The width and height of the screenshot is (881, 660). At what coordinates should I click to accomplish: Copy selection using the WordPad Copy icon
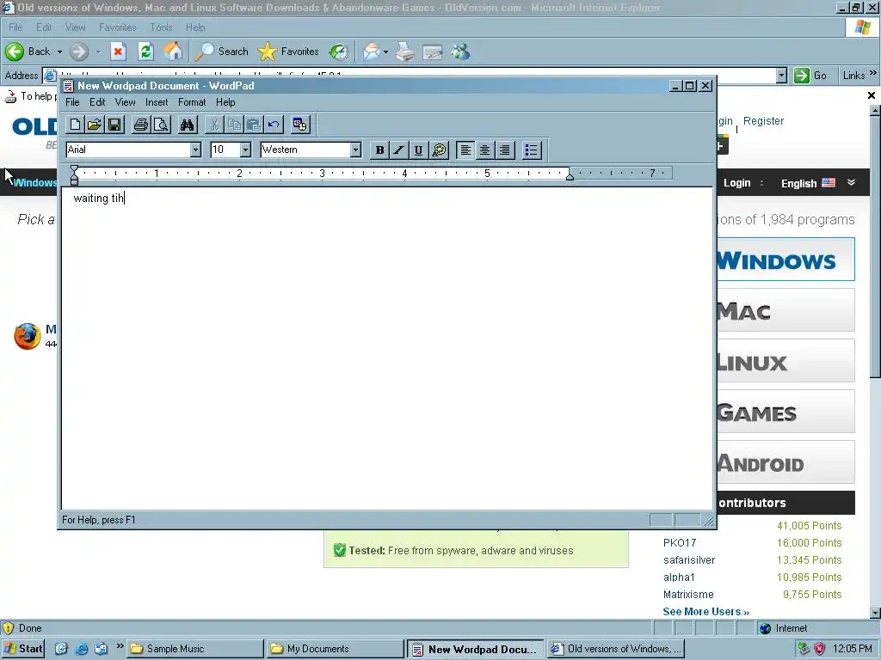(x=234, y=125)
